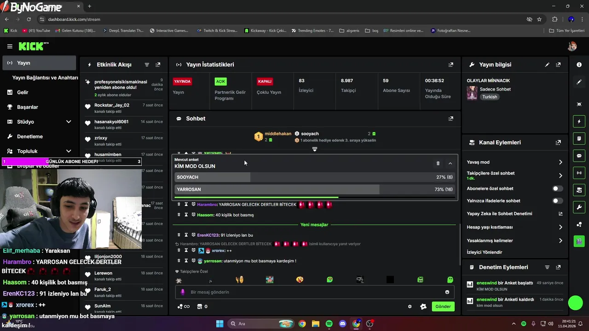This screenshot has width=589, height=331.
Task: Expand the Topluluk sidebar section
Action: click(x=69, y=151)
